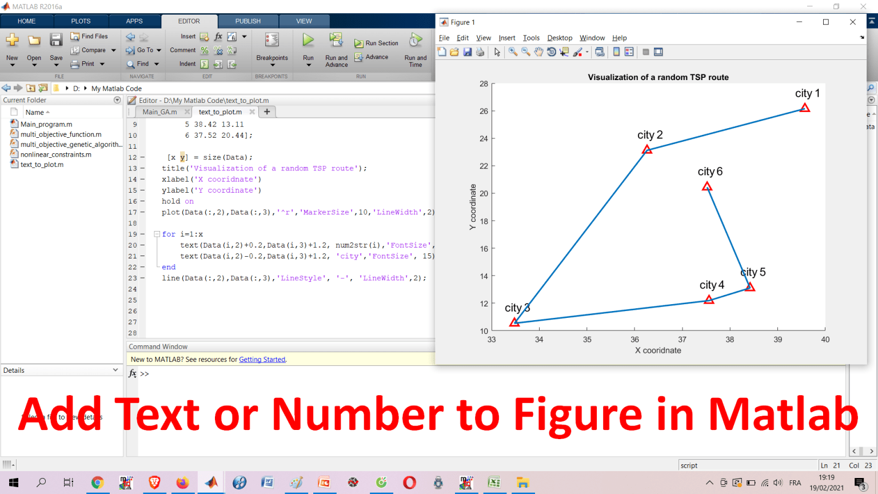The height and width of the screenshot is (494, 878).
Task: Click the Comment percent icon
Action: (204, 50)
